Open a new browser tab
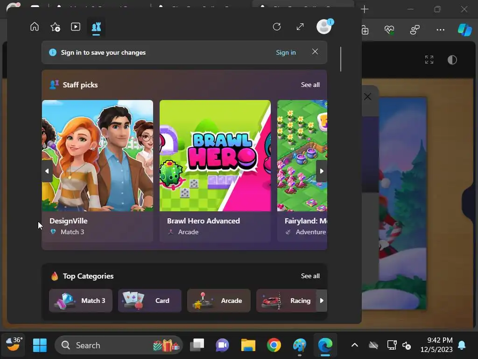This screenshot has height=359, width=478. 365,9
